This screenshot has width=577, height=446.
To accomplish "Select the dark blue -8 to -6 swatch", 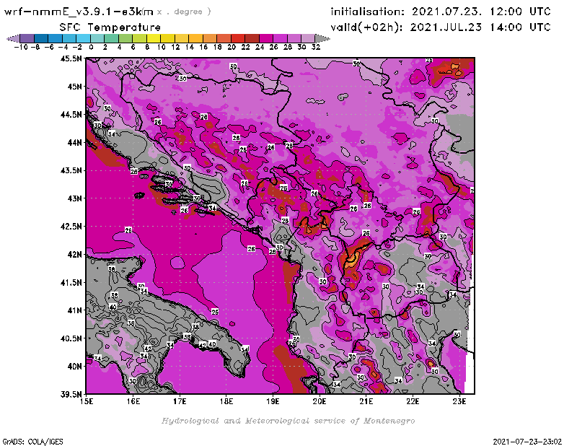I will (x=41, y=38).
